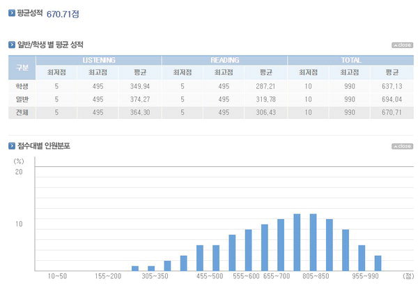The width and height of the screenshot is (418, 288).
Task: Click the bar above the 305~350 label
Action: [151, 269]
